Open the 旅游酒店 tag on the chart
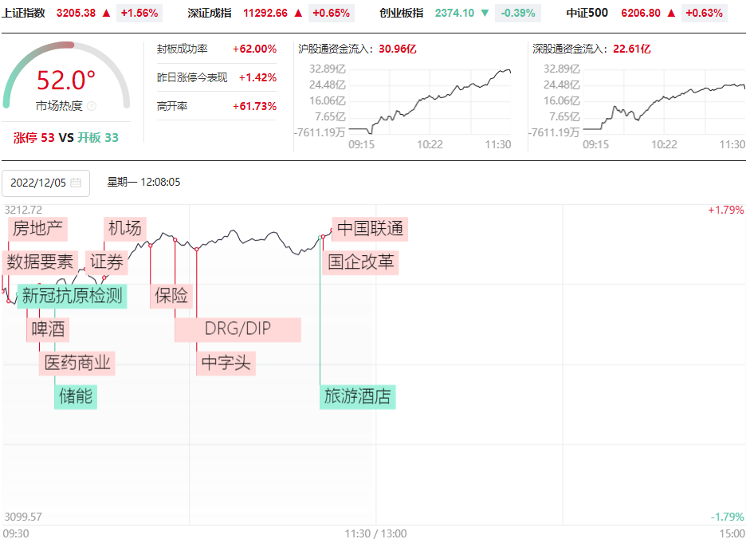 [358, 396]
